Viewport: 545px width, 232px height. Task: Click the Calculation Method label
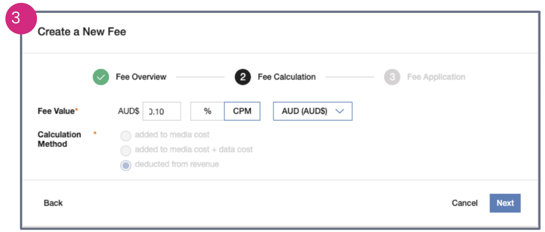59,139
